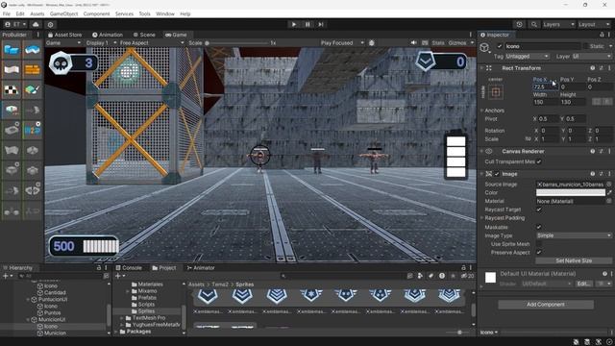Viewport: 615px width, 346px height.
Task: Click the Add Component button
Action: (546, 305)
